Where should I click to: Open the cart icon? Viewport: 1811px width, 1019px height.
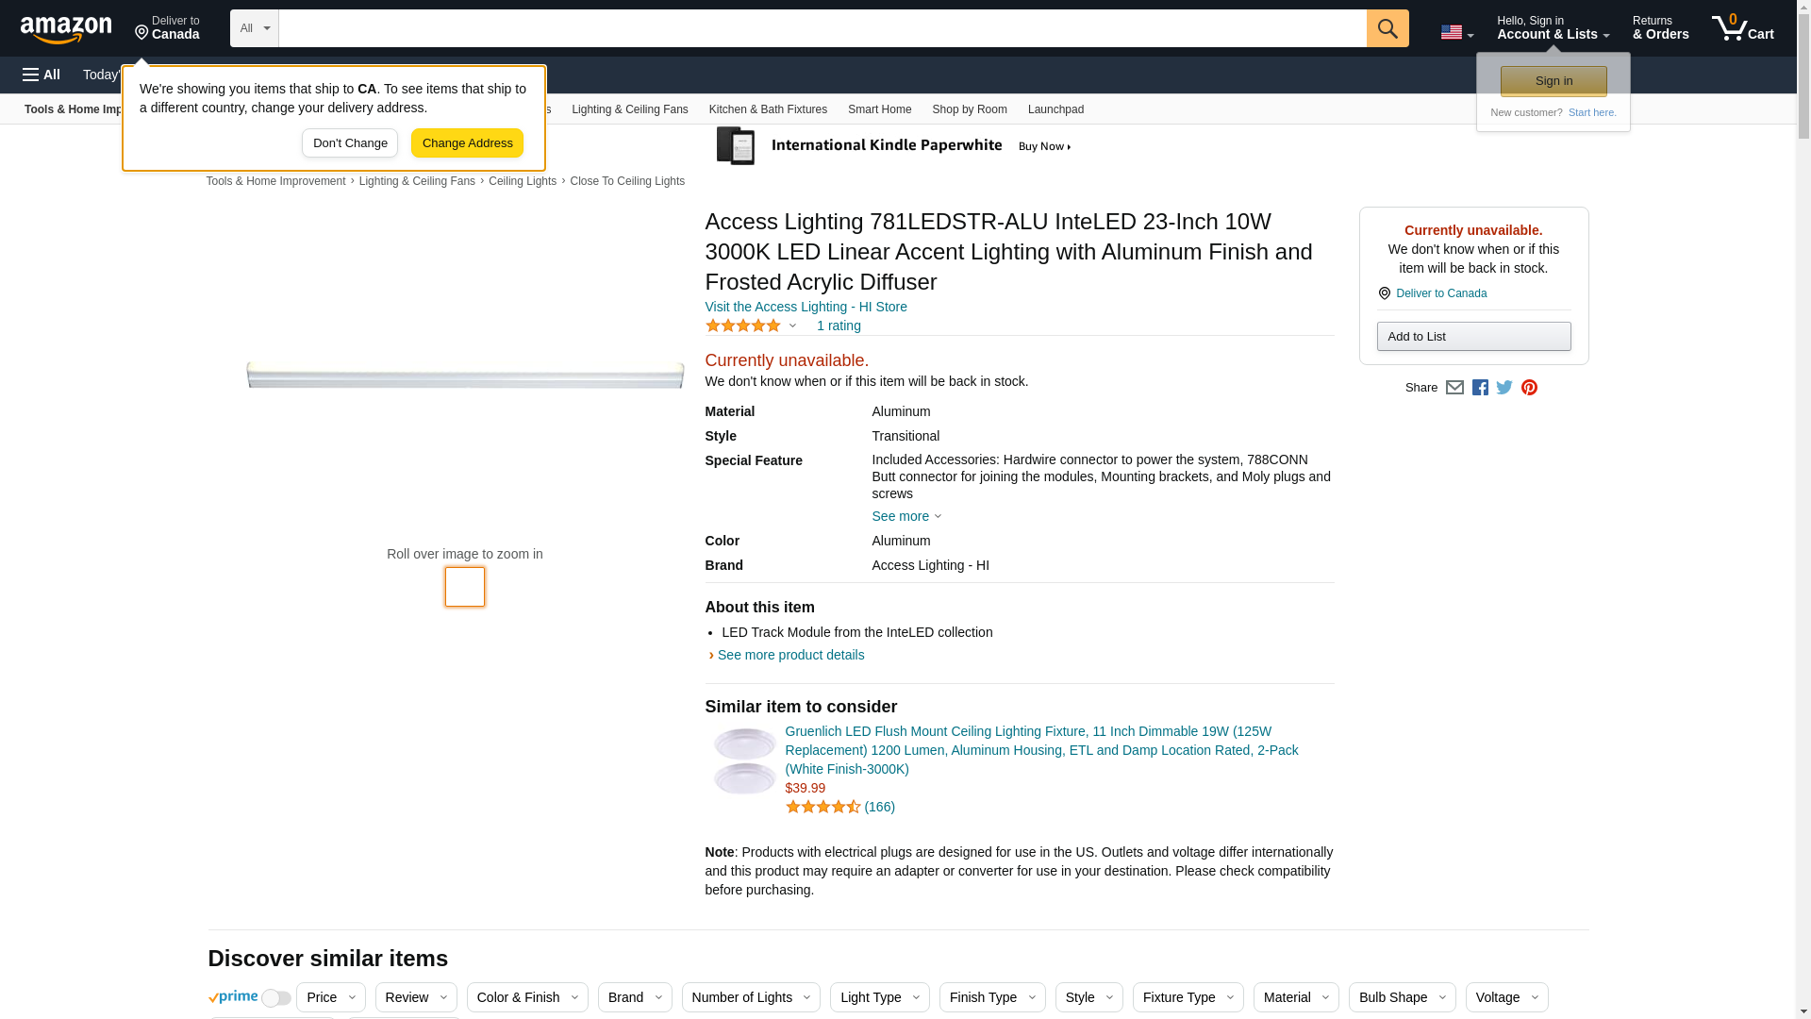click(1742, 28)
